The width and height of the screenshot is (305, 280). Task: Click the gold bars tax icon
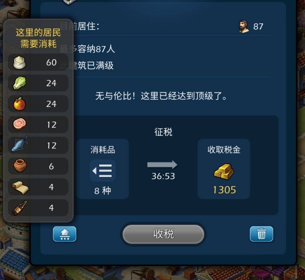click(x=224, y=172)
